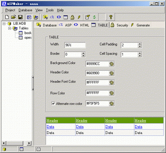Switch to the Security tab

click(x=119, y=25)
